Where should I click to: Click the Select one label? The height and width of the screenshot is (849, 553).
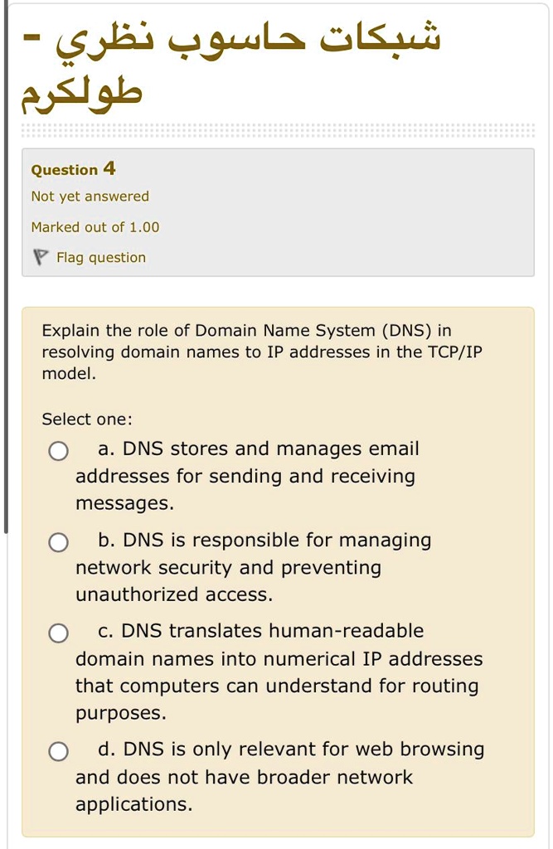tap(87, 419)
